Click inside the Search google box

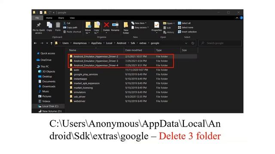[x=220, y=43]
